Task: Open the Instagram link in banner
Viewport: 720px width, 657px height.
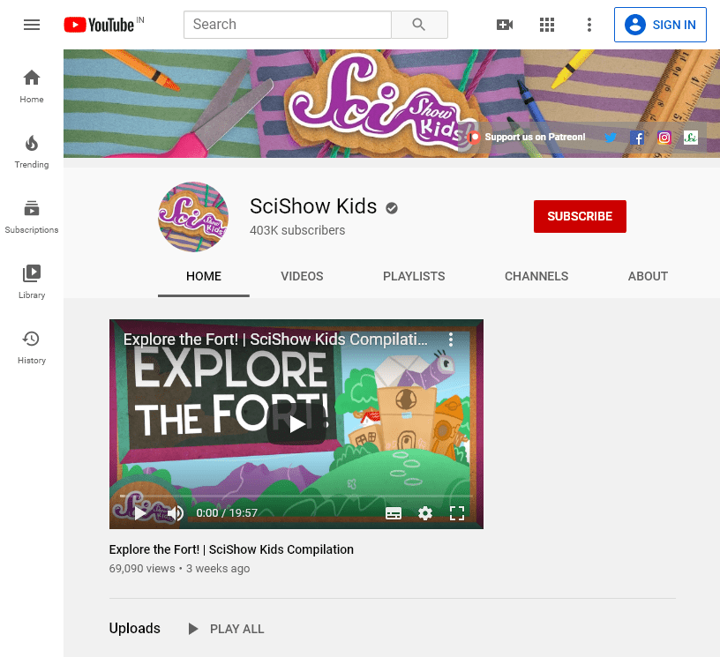Action: [x=664, y=138]
